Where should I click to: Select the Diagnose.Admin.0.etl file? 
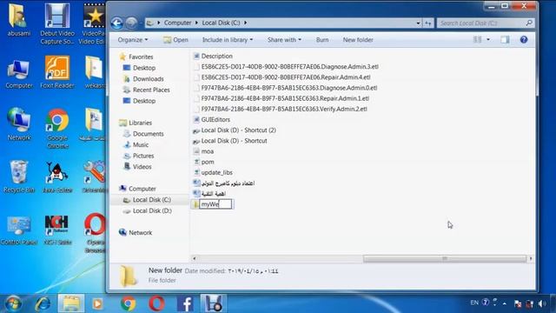289,88
